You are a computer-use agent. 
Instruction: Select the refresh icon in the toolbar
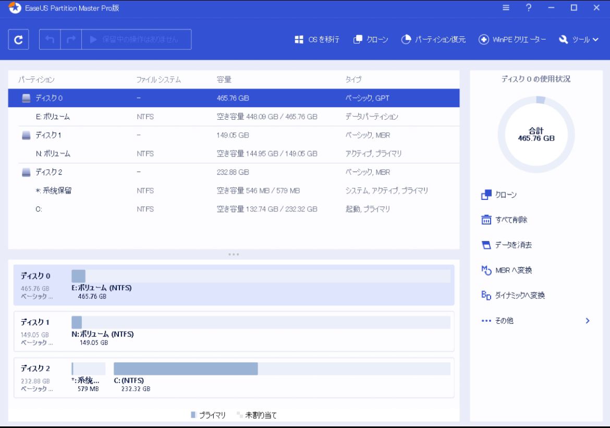point(19,40)
